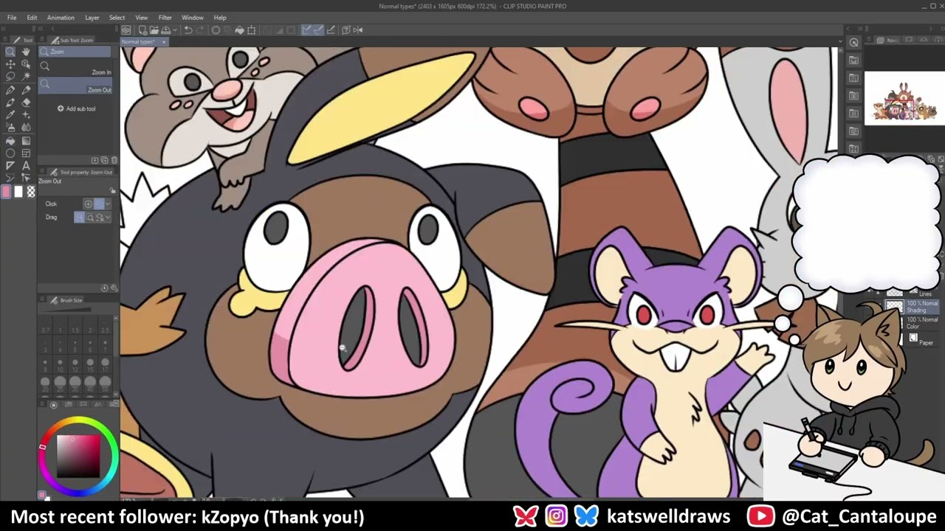Select the Lasso selection tool
945x531 pixels.
tap(10, 77)
